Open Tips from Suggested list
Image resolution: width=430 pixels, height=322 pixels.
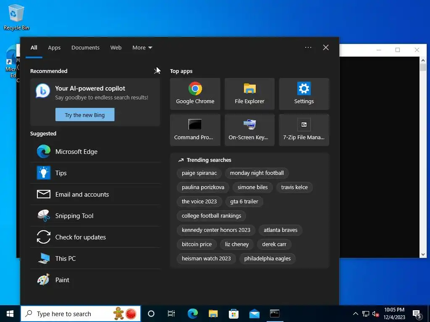point(95,173)
